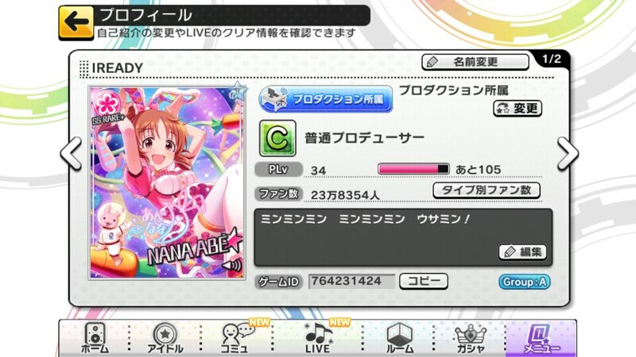Click the 名前変更 rename button
Viewport: 636px width, 357px height.
coord(475,62)
